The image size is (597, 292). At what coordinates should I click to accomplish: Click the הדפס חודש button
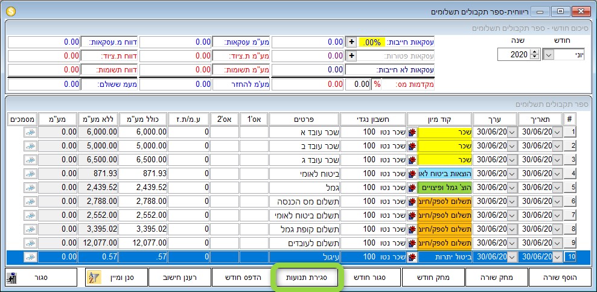coord(242,278)
